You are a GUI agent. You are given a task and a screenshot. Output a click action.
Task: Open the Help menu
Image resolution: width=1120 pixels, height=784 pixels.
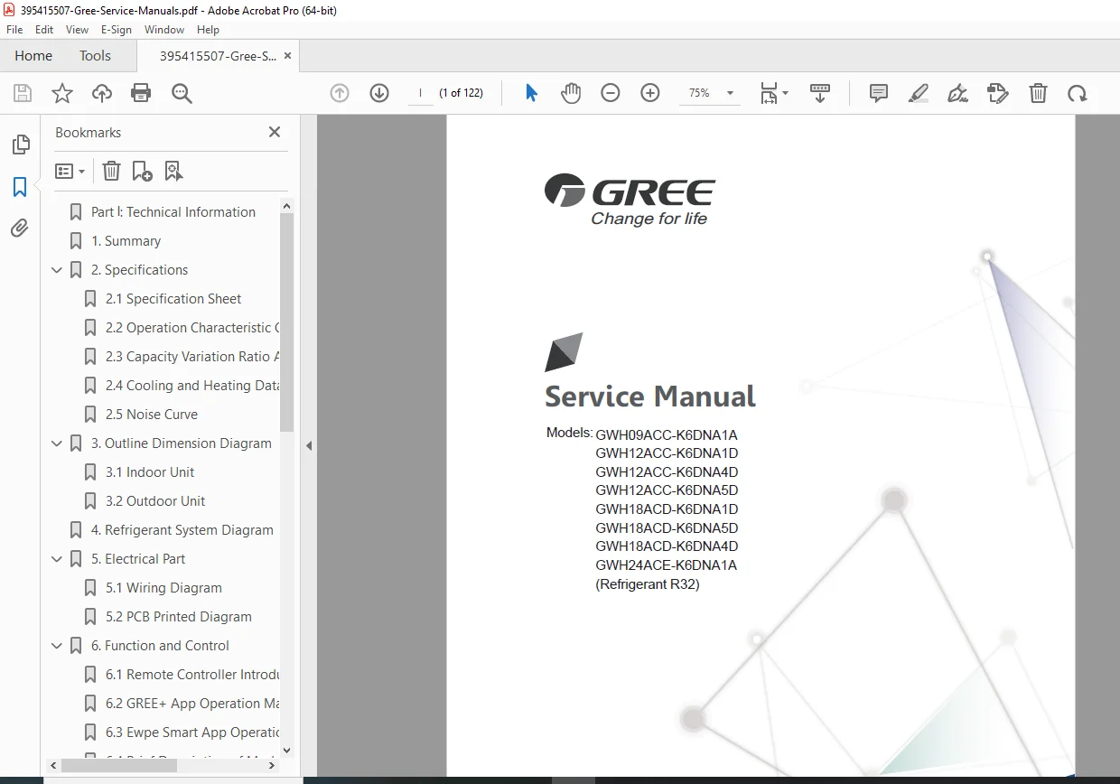point(208,30)
